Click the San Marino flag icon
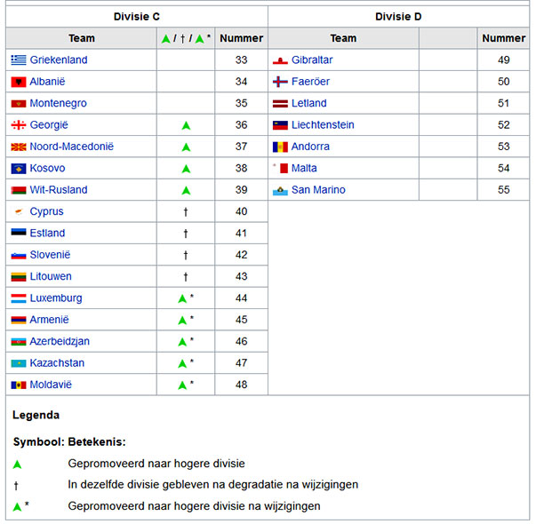Screen dimensions: 536x524 tap(280, 190)
